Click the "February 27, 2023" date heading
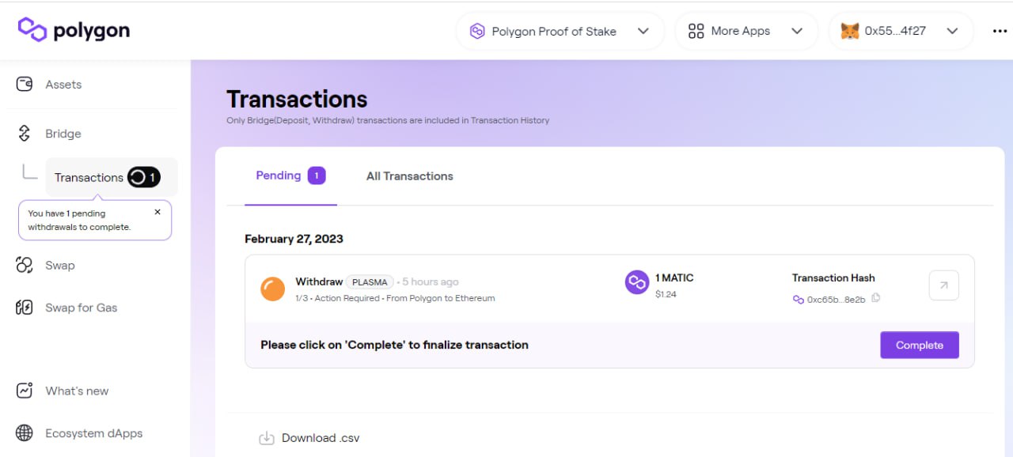1013x457 pixels. pos(294,239)
